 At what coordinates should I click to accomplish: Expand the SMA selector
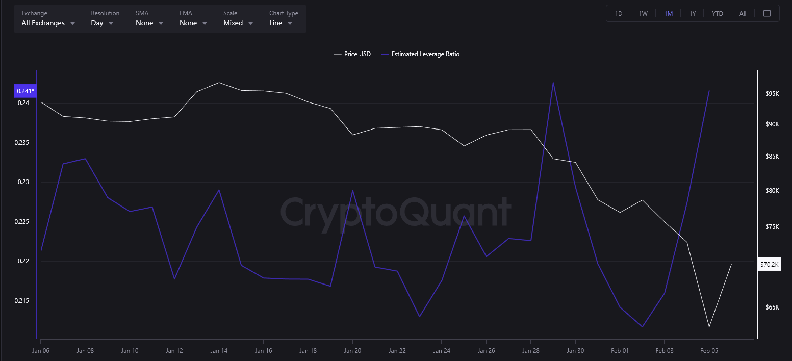[148, 23]
